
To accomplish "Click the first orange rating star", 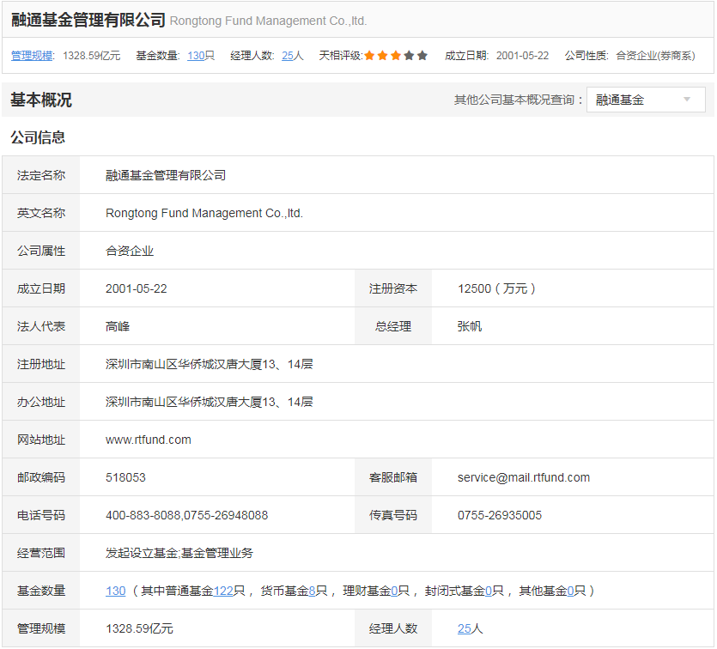I will pyautogui.click(x=369, y=56).
